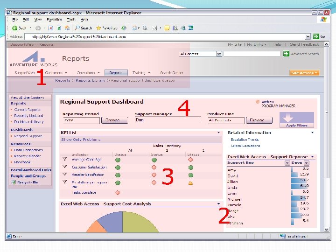Screen dimensions: 336x252
Task: Click the browser Forward arrow
Action: click(x=38, y=28)
